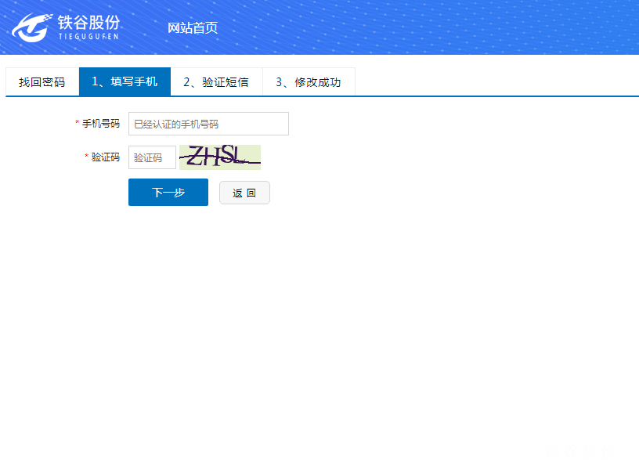The width and height of the screenshot is (639, 469).
Task: Click the red asterisk beside 验证码
Action: [87, 158]
